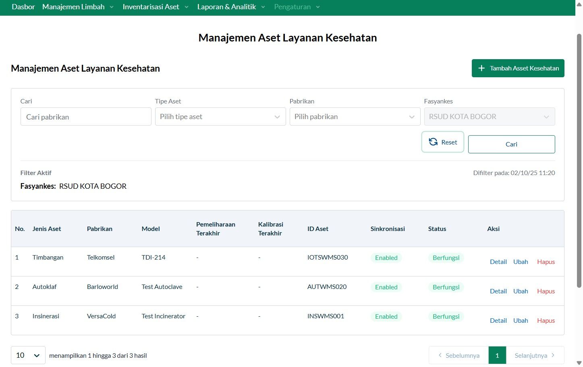The height and width of the screenshot is (367, 583).
Task: Click the Cari pabrikan search field
Action: [86, 117]
